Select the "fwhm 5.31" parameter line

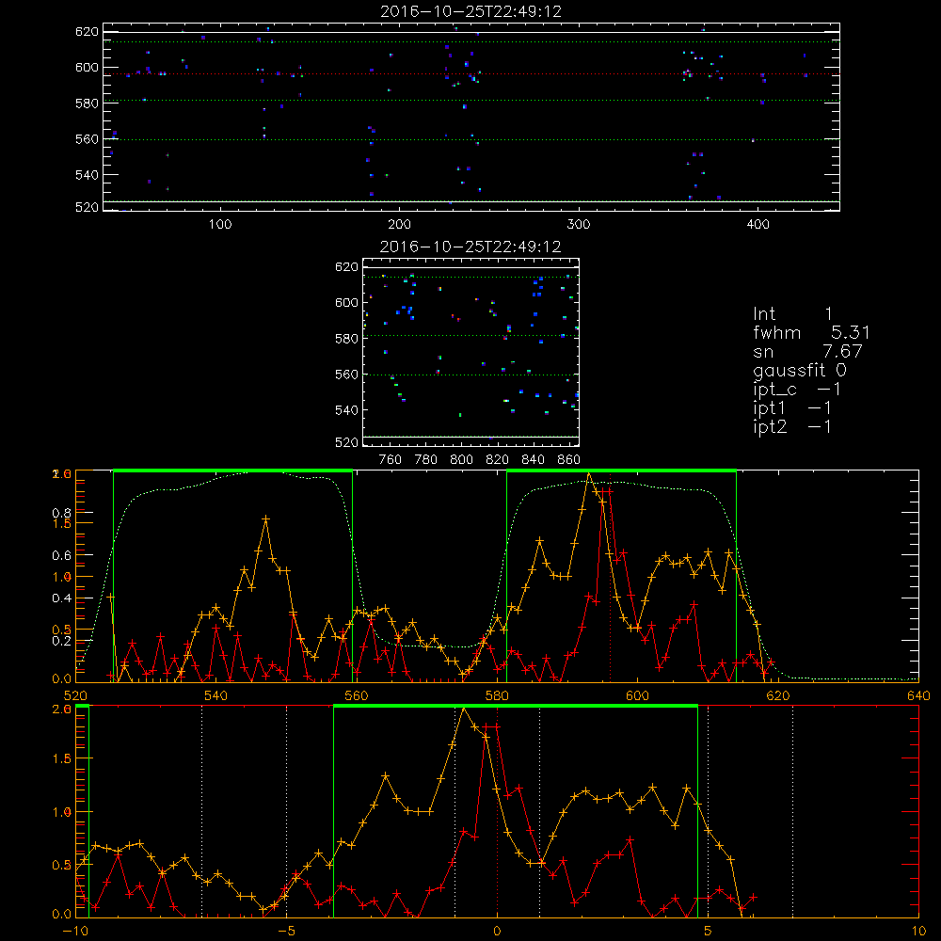[x=811, y=332]
